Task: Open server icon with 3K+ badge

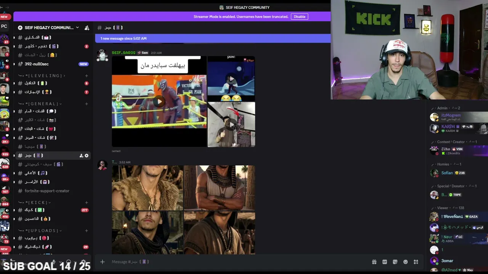Action: [4, 176]
